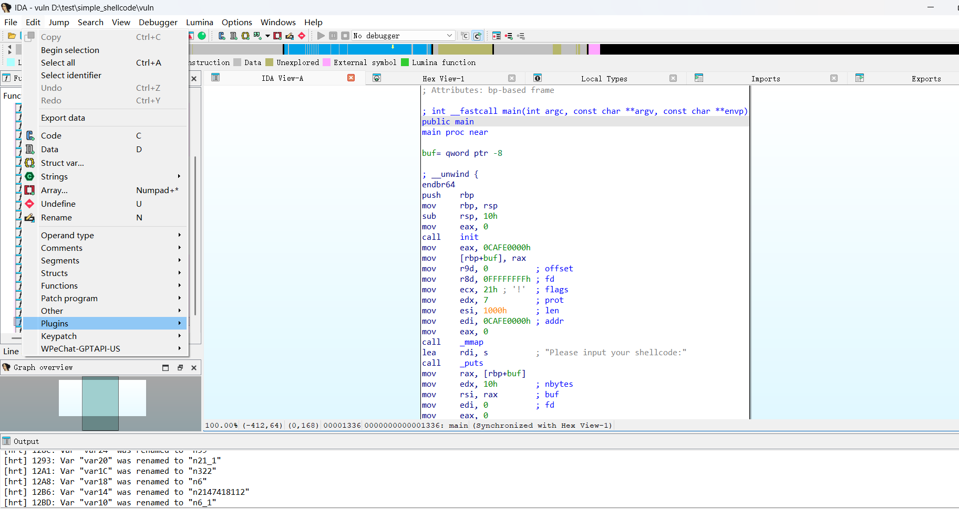Click the navigation band position marker
959x509 pixels.
coord(393,47)
